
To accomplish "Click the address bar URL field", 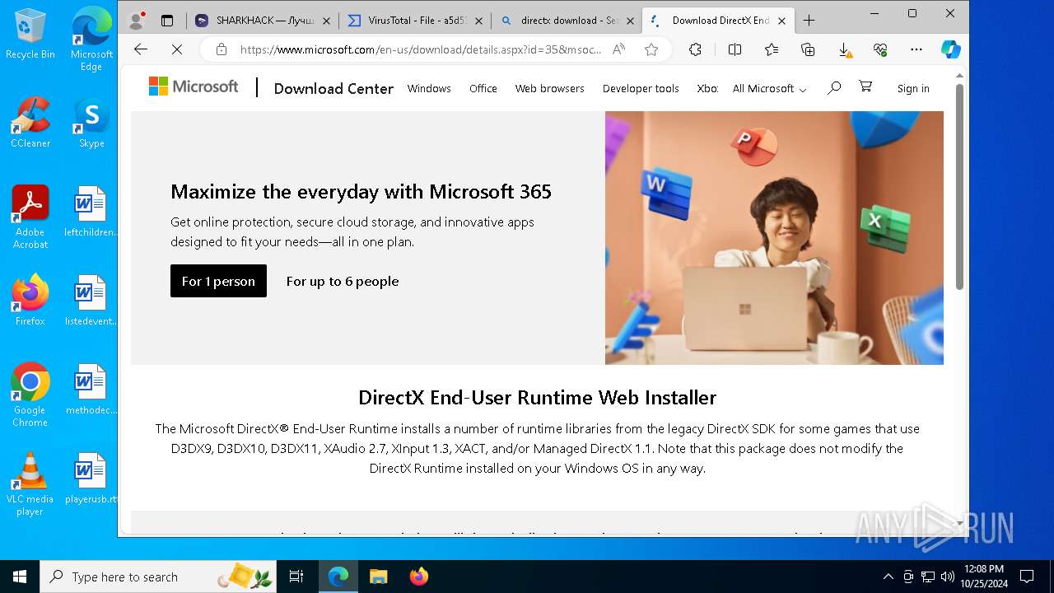I will (420, 49).
